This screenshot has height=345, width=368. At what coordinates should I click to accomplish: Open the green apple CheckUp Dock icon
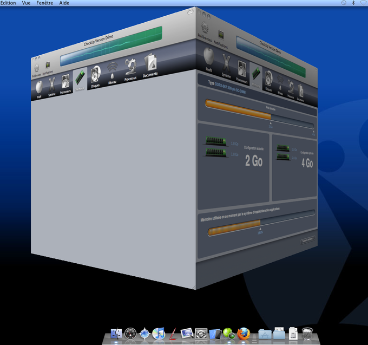[229, 334]
